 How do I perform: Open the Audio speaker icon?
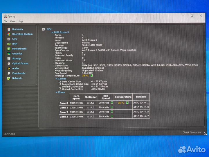point(9,69)
